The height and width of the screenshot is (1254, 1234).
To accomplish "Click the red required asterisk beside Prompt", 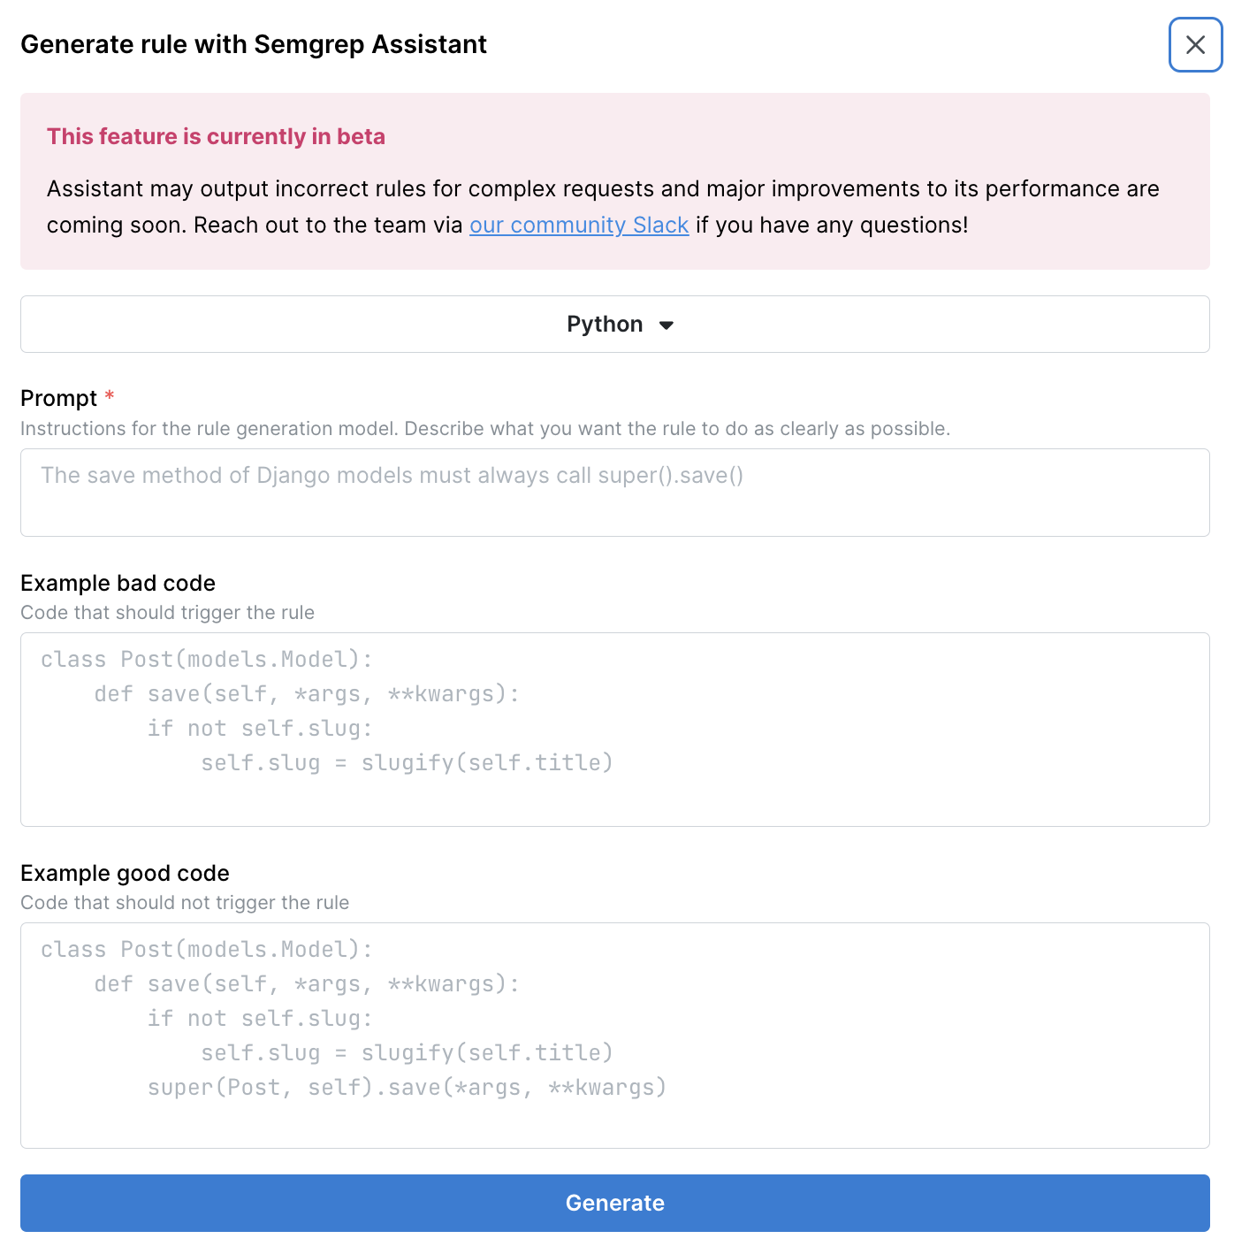I will pyautogui.click(x=110, y=396).
